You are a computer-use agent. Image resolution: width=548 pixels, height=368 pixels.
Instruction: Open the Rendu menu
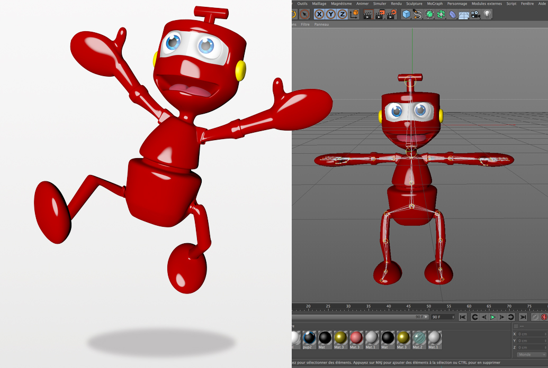click(x=397, y=4)
